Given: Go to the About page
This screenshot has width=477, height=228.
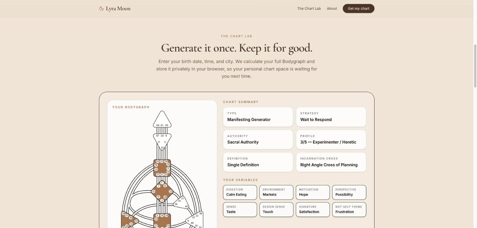Looking at the screenshot, I should (x=332, y=9).
